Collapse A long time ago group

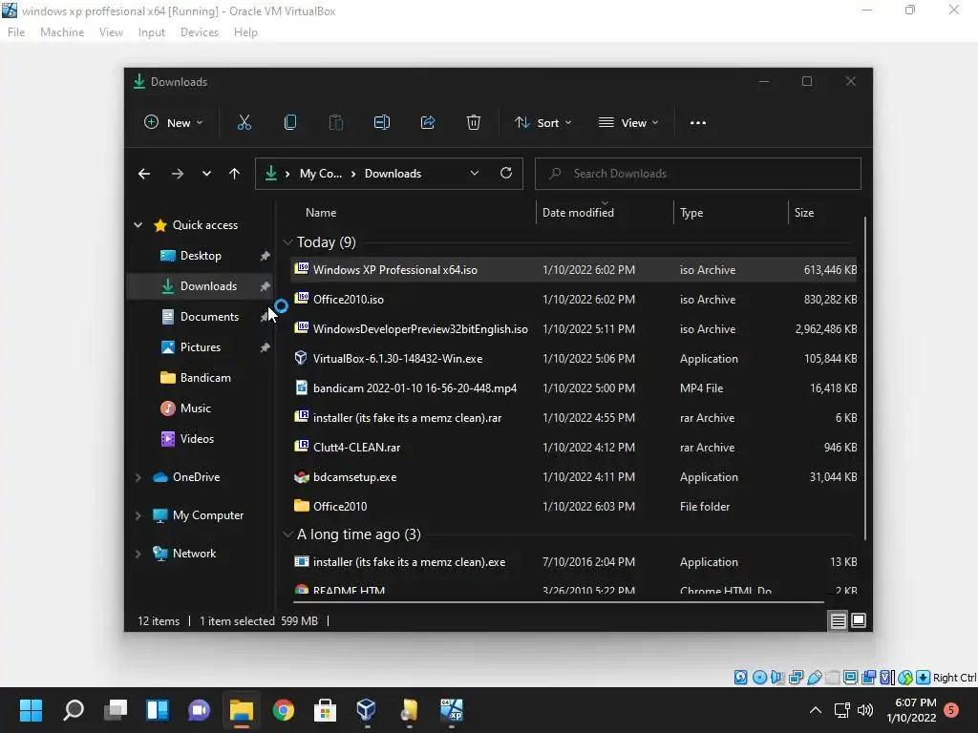pyautogui.click(x=287, y=534)
